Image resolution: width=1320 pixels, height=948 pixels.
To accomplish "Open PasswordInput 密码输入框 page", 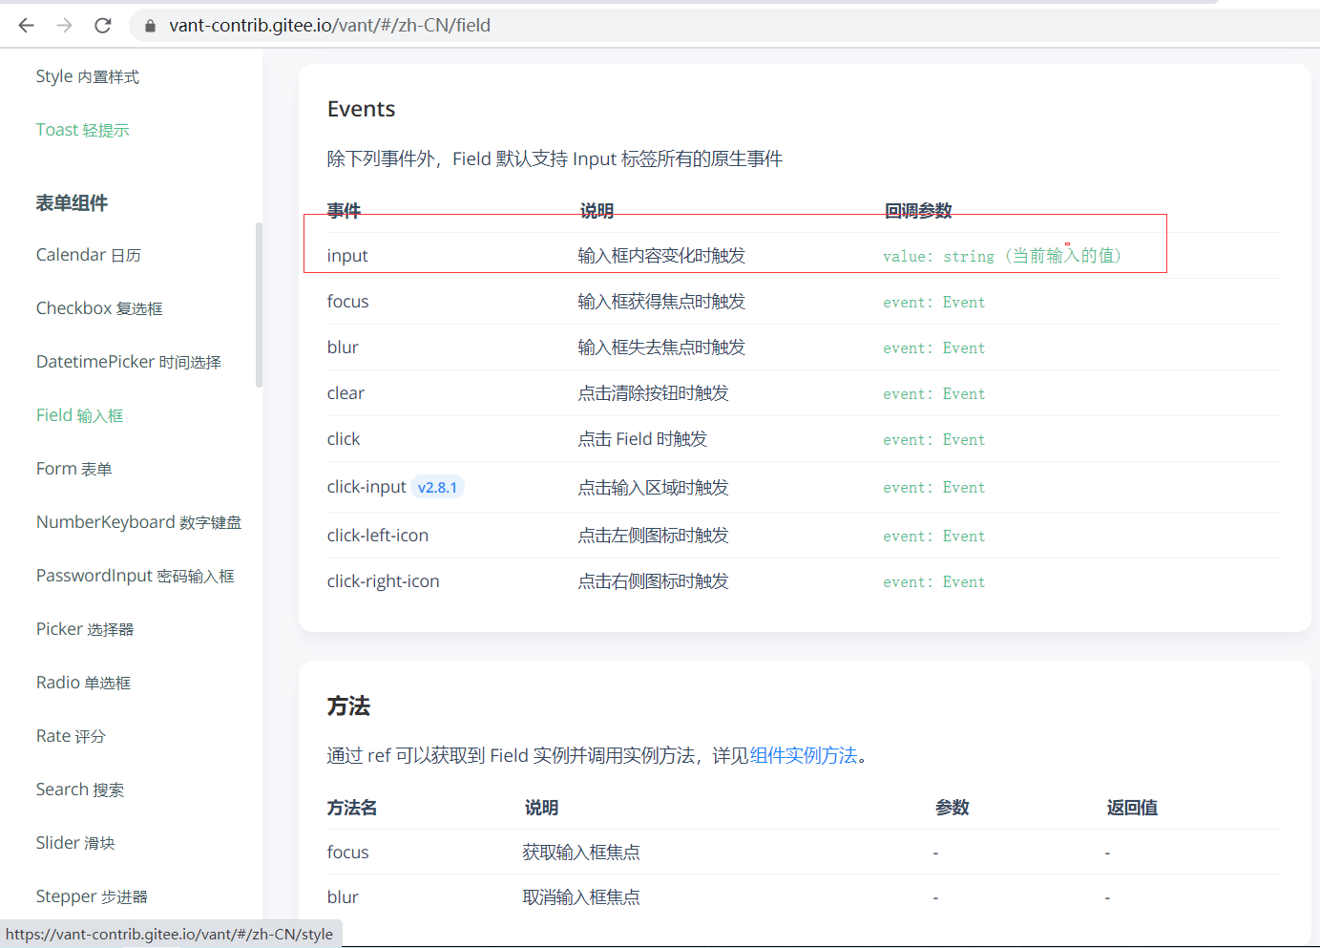I will [x=135, y=576].
